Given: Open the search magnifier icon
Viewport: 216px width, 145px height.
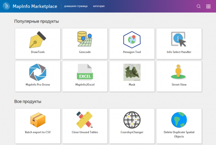Looking at the screenshot, I should (199, 6).
